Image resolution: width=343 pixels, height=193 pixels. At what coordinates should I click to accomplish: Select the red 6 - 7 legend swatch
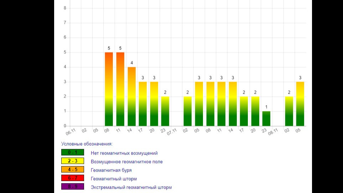tap(72, 178)
